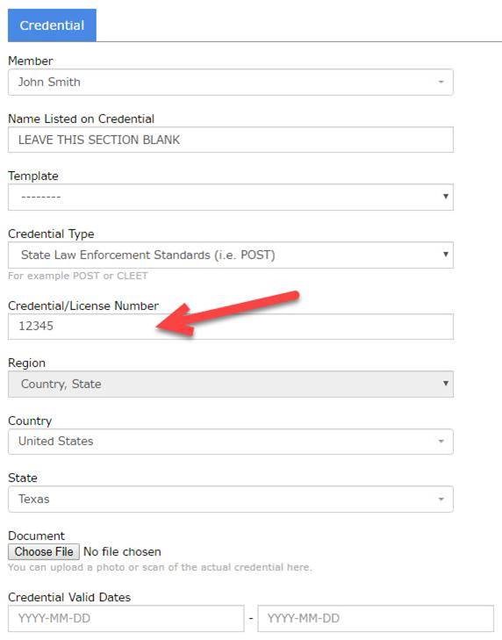
Task: Open the Member dropdown showing John Smith
Action: click(x=231, y=82)
